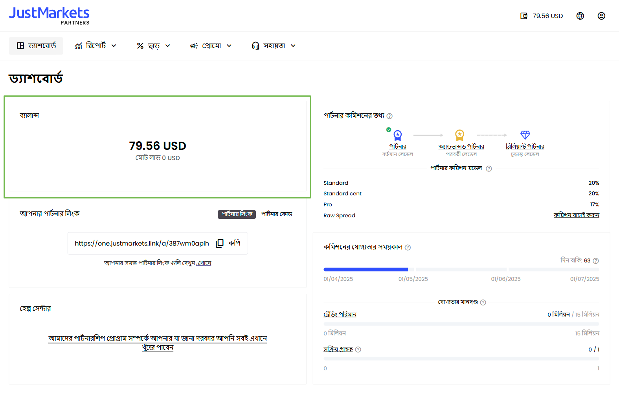Go to the ড্যাশবোর্ড menu item
The width and height of the screenshot is (619, 397).
pyautogui.click(x=36, y=46)
